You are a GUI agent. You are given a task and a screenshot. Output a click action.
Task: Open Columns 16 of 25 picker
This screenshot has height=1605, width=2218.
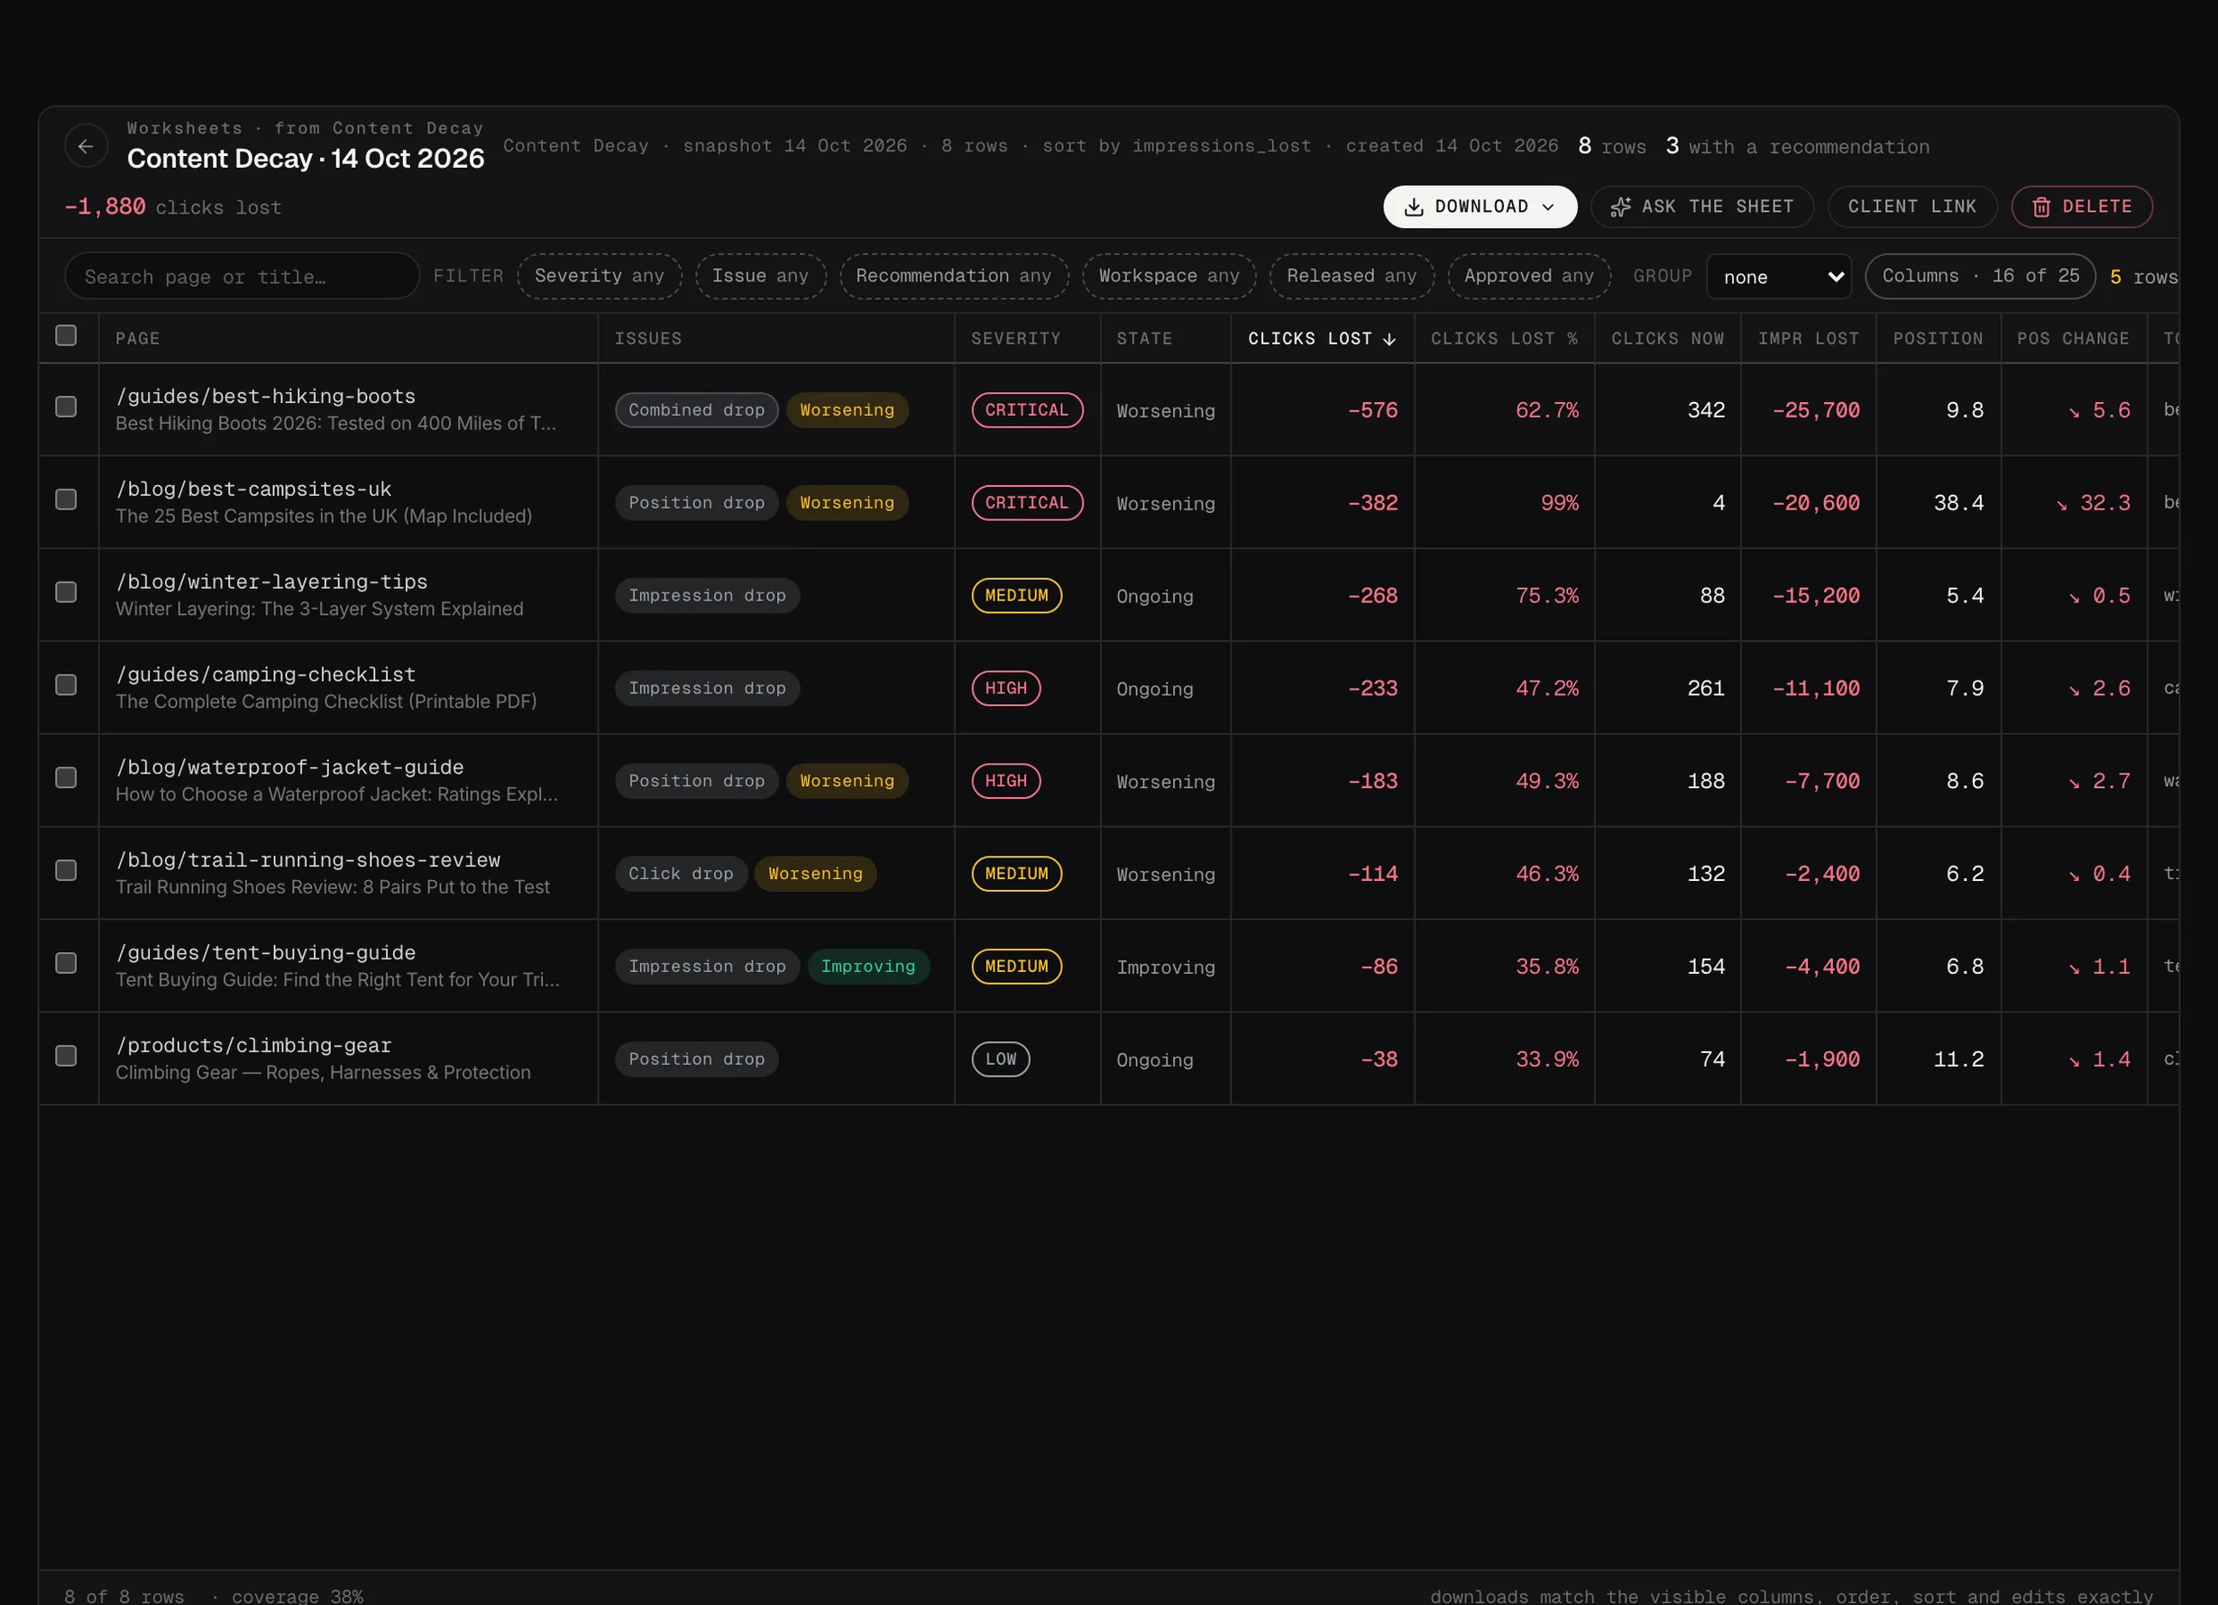coord(1980,277)
